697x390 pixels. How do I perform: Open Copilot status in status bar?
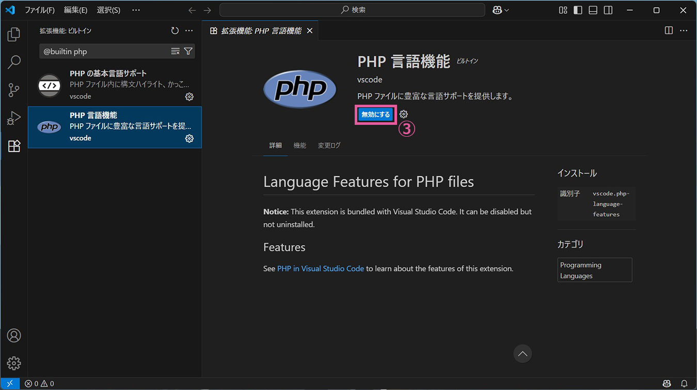click(x=667, y=384)
